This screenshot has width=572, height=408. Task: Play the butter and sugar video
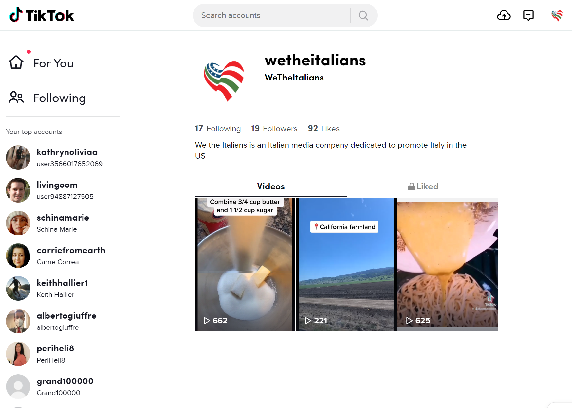coord(245,264)
